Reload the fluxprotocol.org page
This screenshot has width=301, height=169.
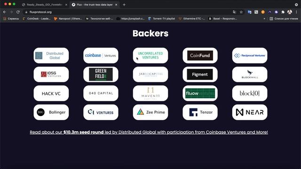tap(18, 12)
